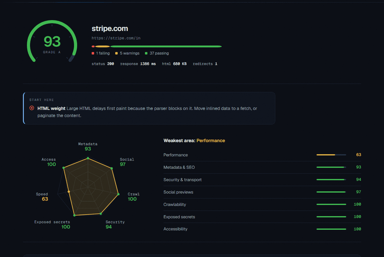Click the Security & transport score bar
The width and height of the screenshot is (384, 257).
(331, 180)
